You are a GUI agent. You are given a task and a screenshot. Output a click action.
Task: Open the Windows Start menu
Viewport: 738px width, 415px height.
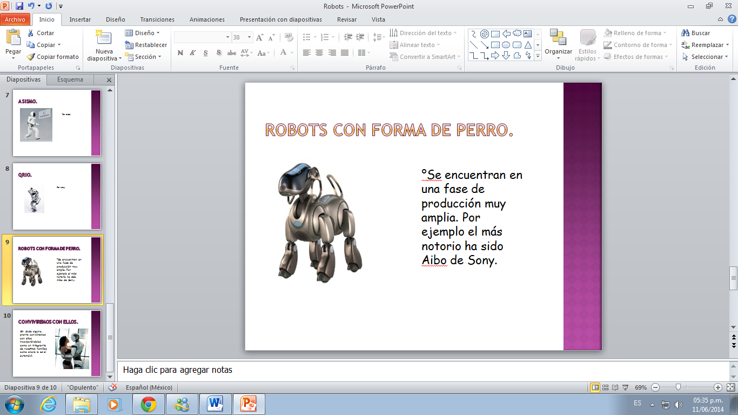click(x=14, y=404)
